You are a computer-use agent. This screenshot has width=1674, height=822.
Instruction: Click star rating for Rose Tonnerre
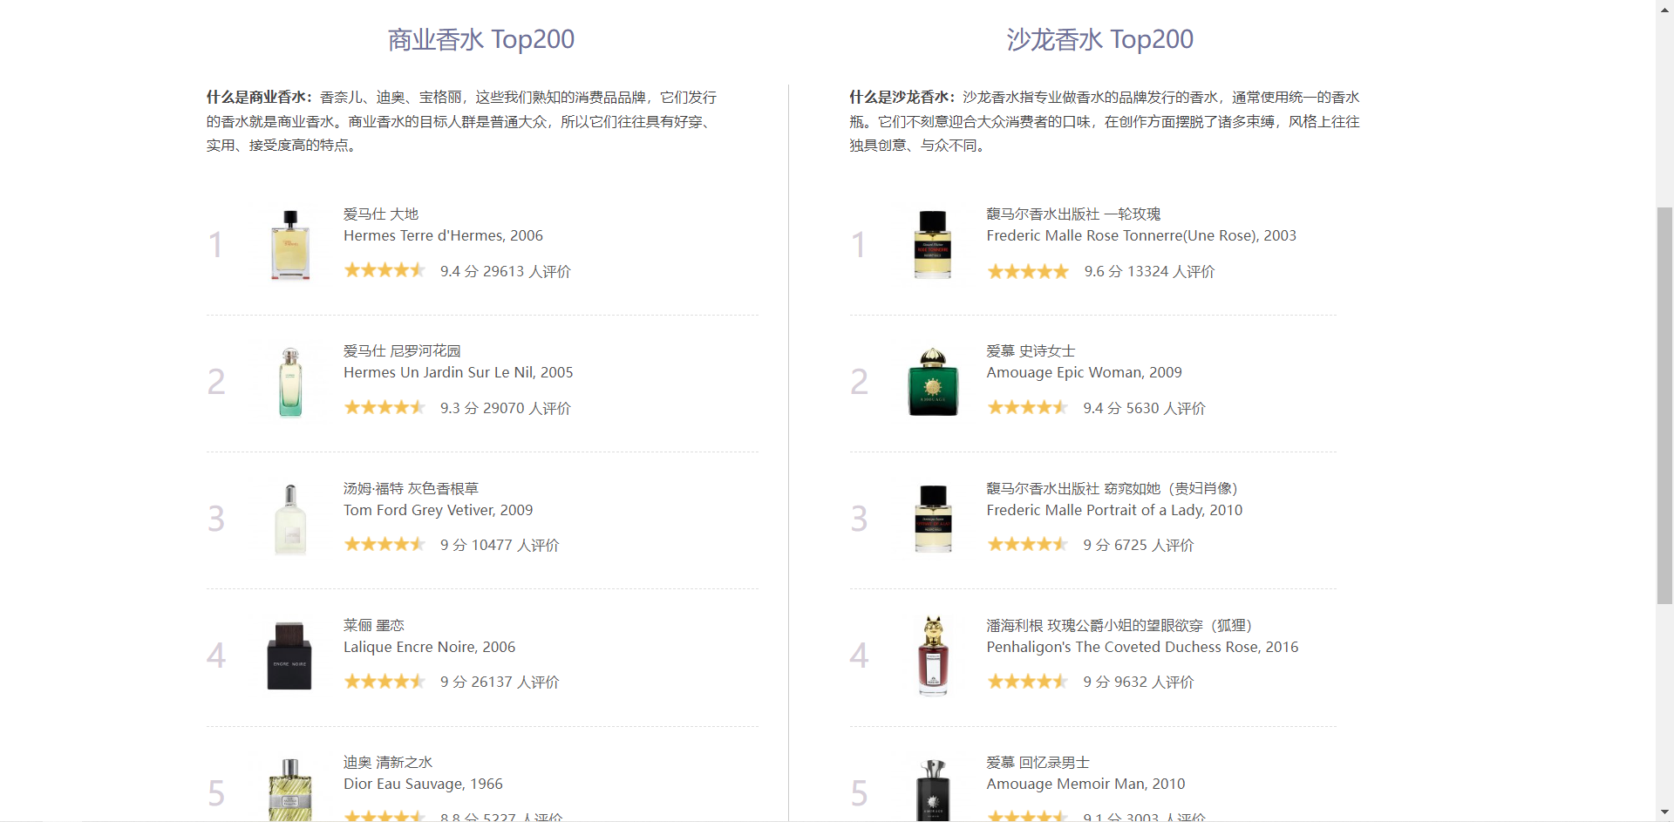coord(1028,272)
